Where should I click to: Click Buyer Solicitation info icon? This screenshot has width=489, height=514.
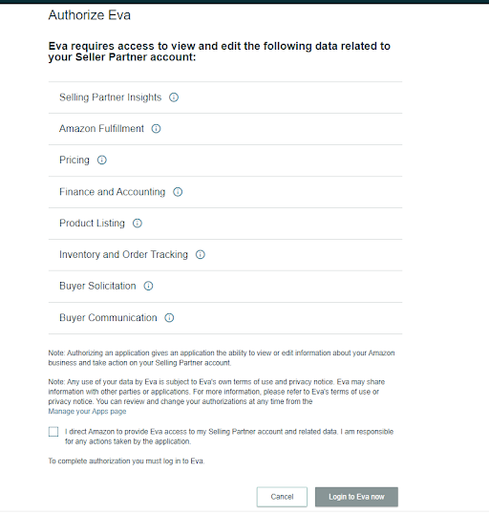[148, 286]
